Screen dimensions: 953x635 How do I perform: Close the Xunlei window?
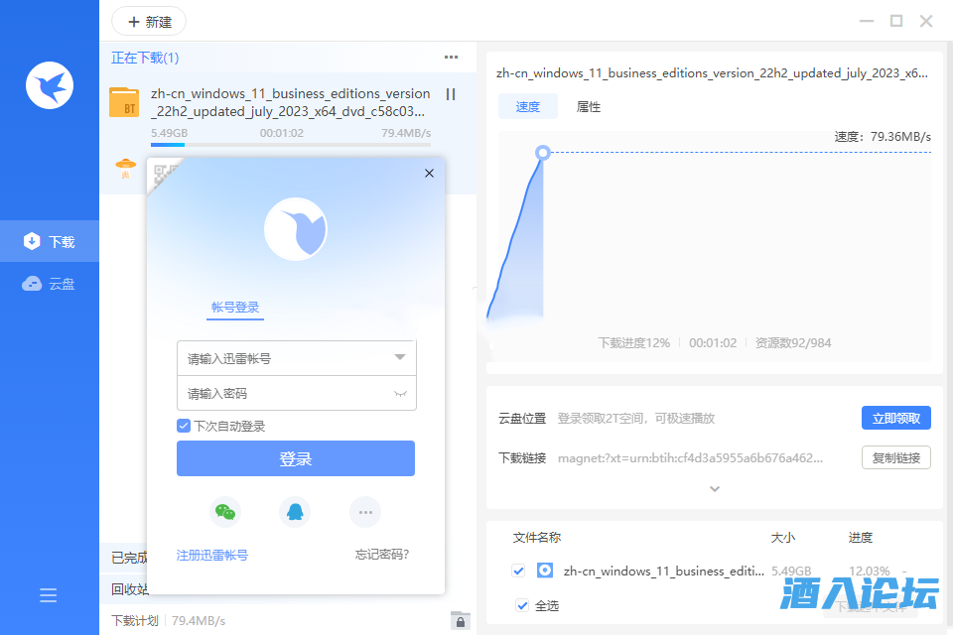pos(925,21)
